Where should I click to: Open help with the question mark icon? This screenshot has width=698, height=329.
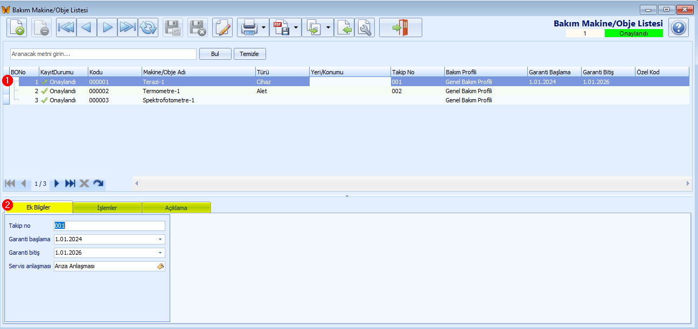(679, 27)
